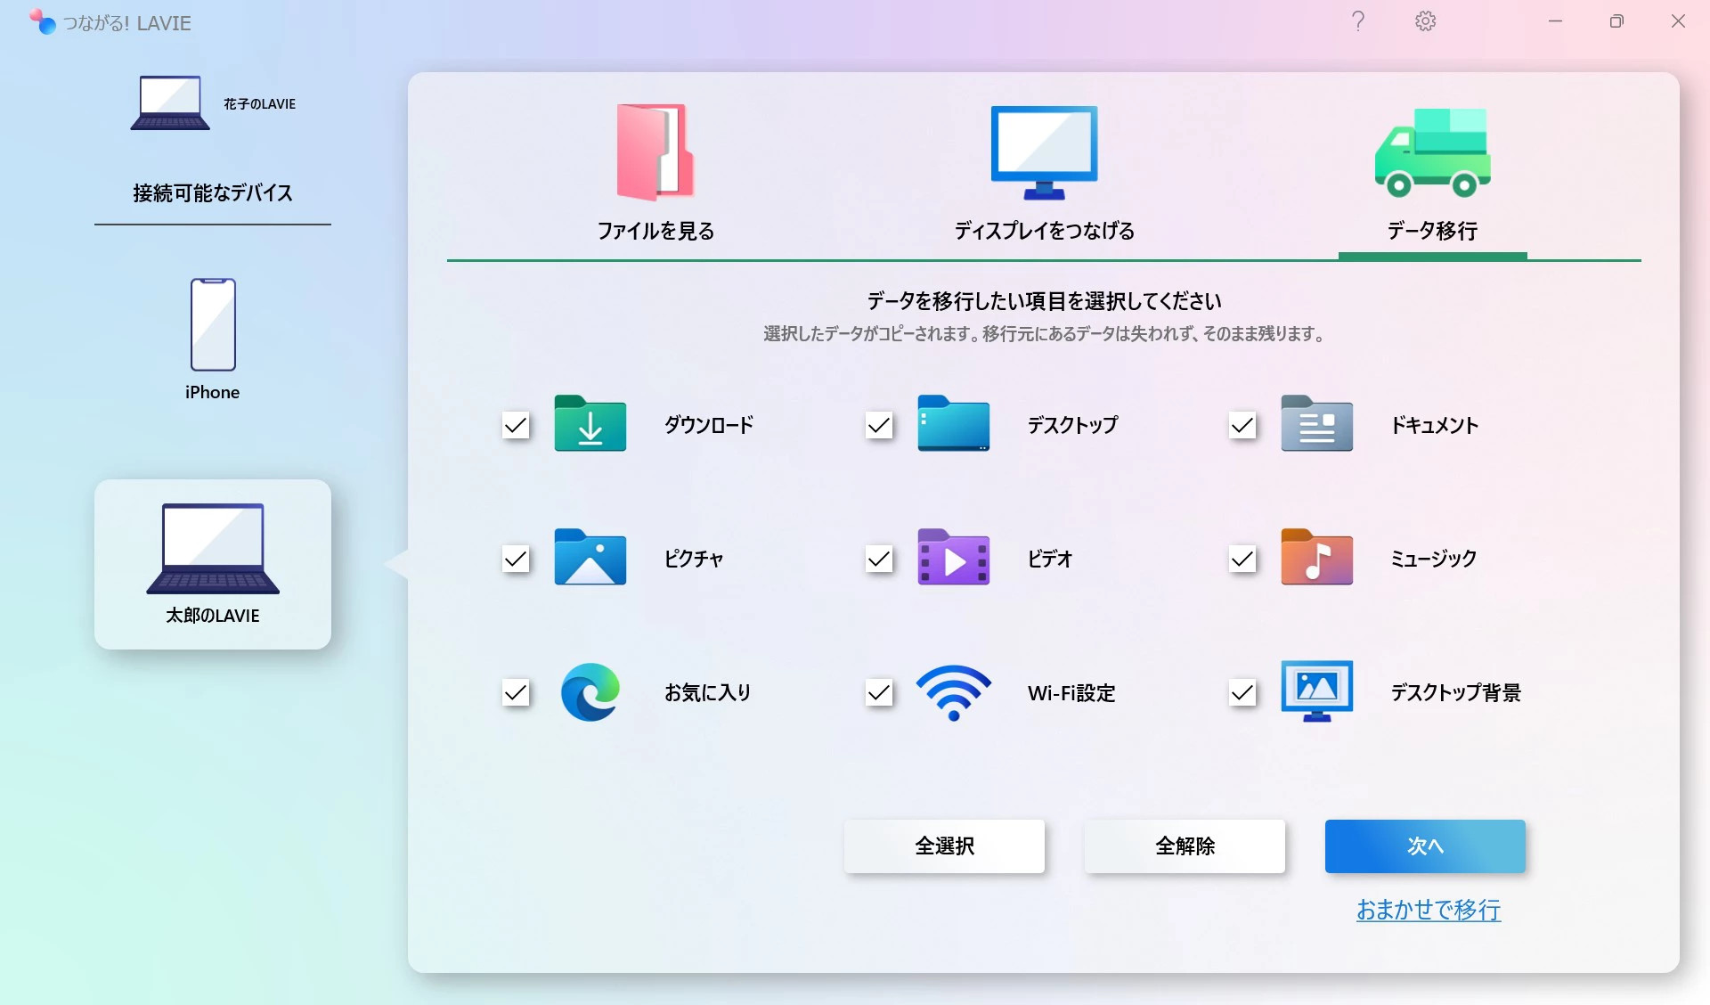Open settings with the gear icon
This screenshot has width=1710, height=1005.
click(1425, 21)
